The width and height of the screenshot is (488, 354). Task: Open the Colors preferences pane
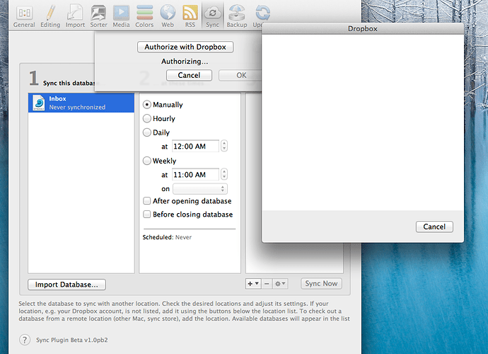pyautogui.click(x=144, y=16)
